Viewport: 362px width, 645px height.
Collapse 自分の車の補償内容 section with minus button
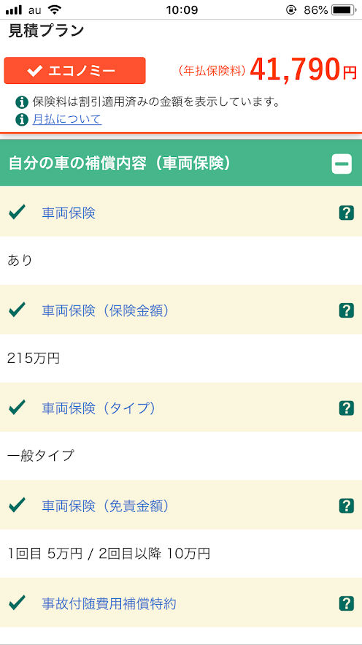[x=342, y=164]
